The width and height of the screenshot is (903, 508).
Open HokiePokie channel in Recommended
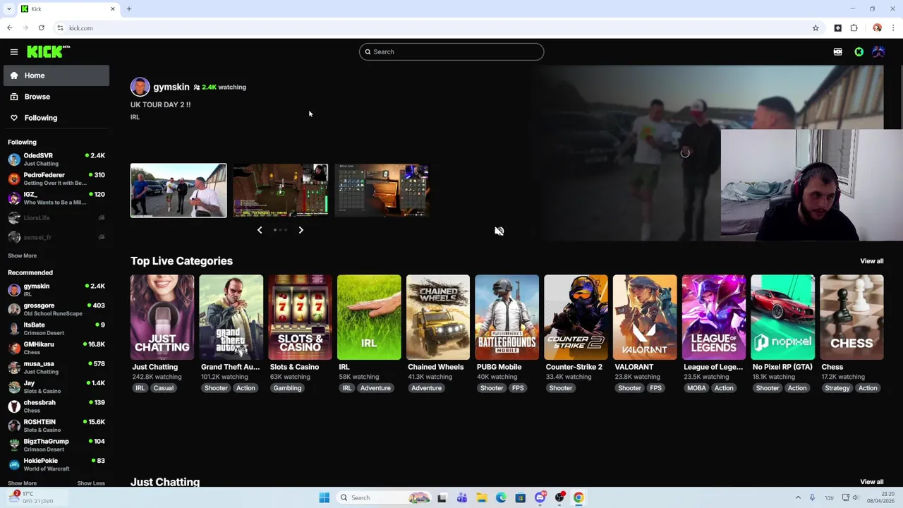(x=56, y=464)
